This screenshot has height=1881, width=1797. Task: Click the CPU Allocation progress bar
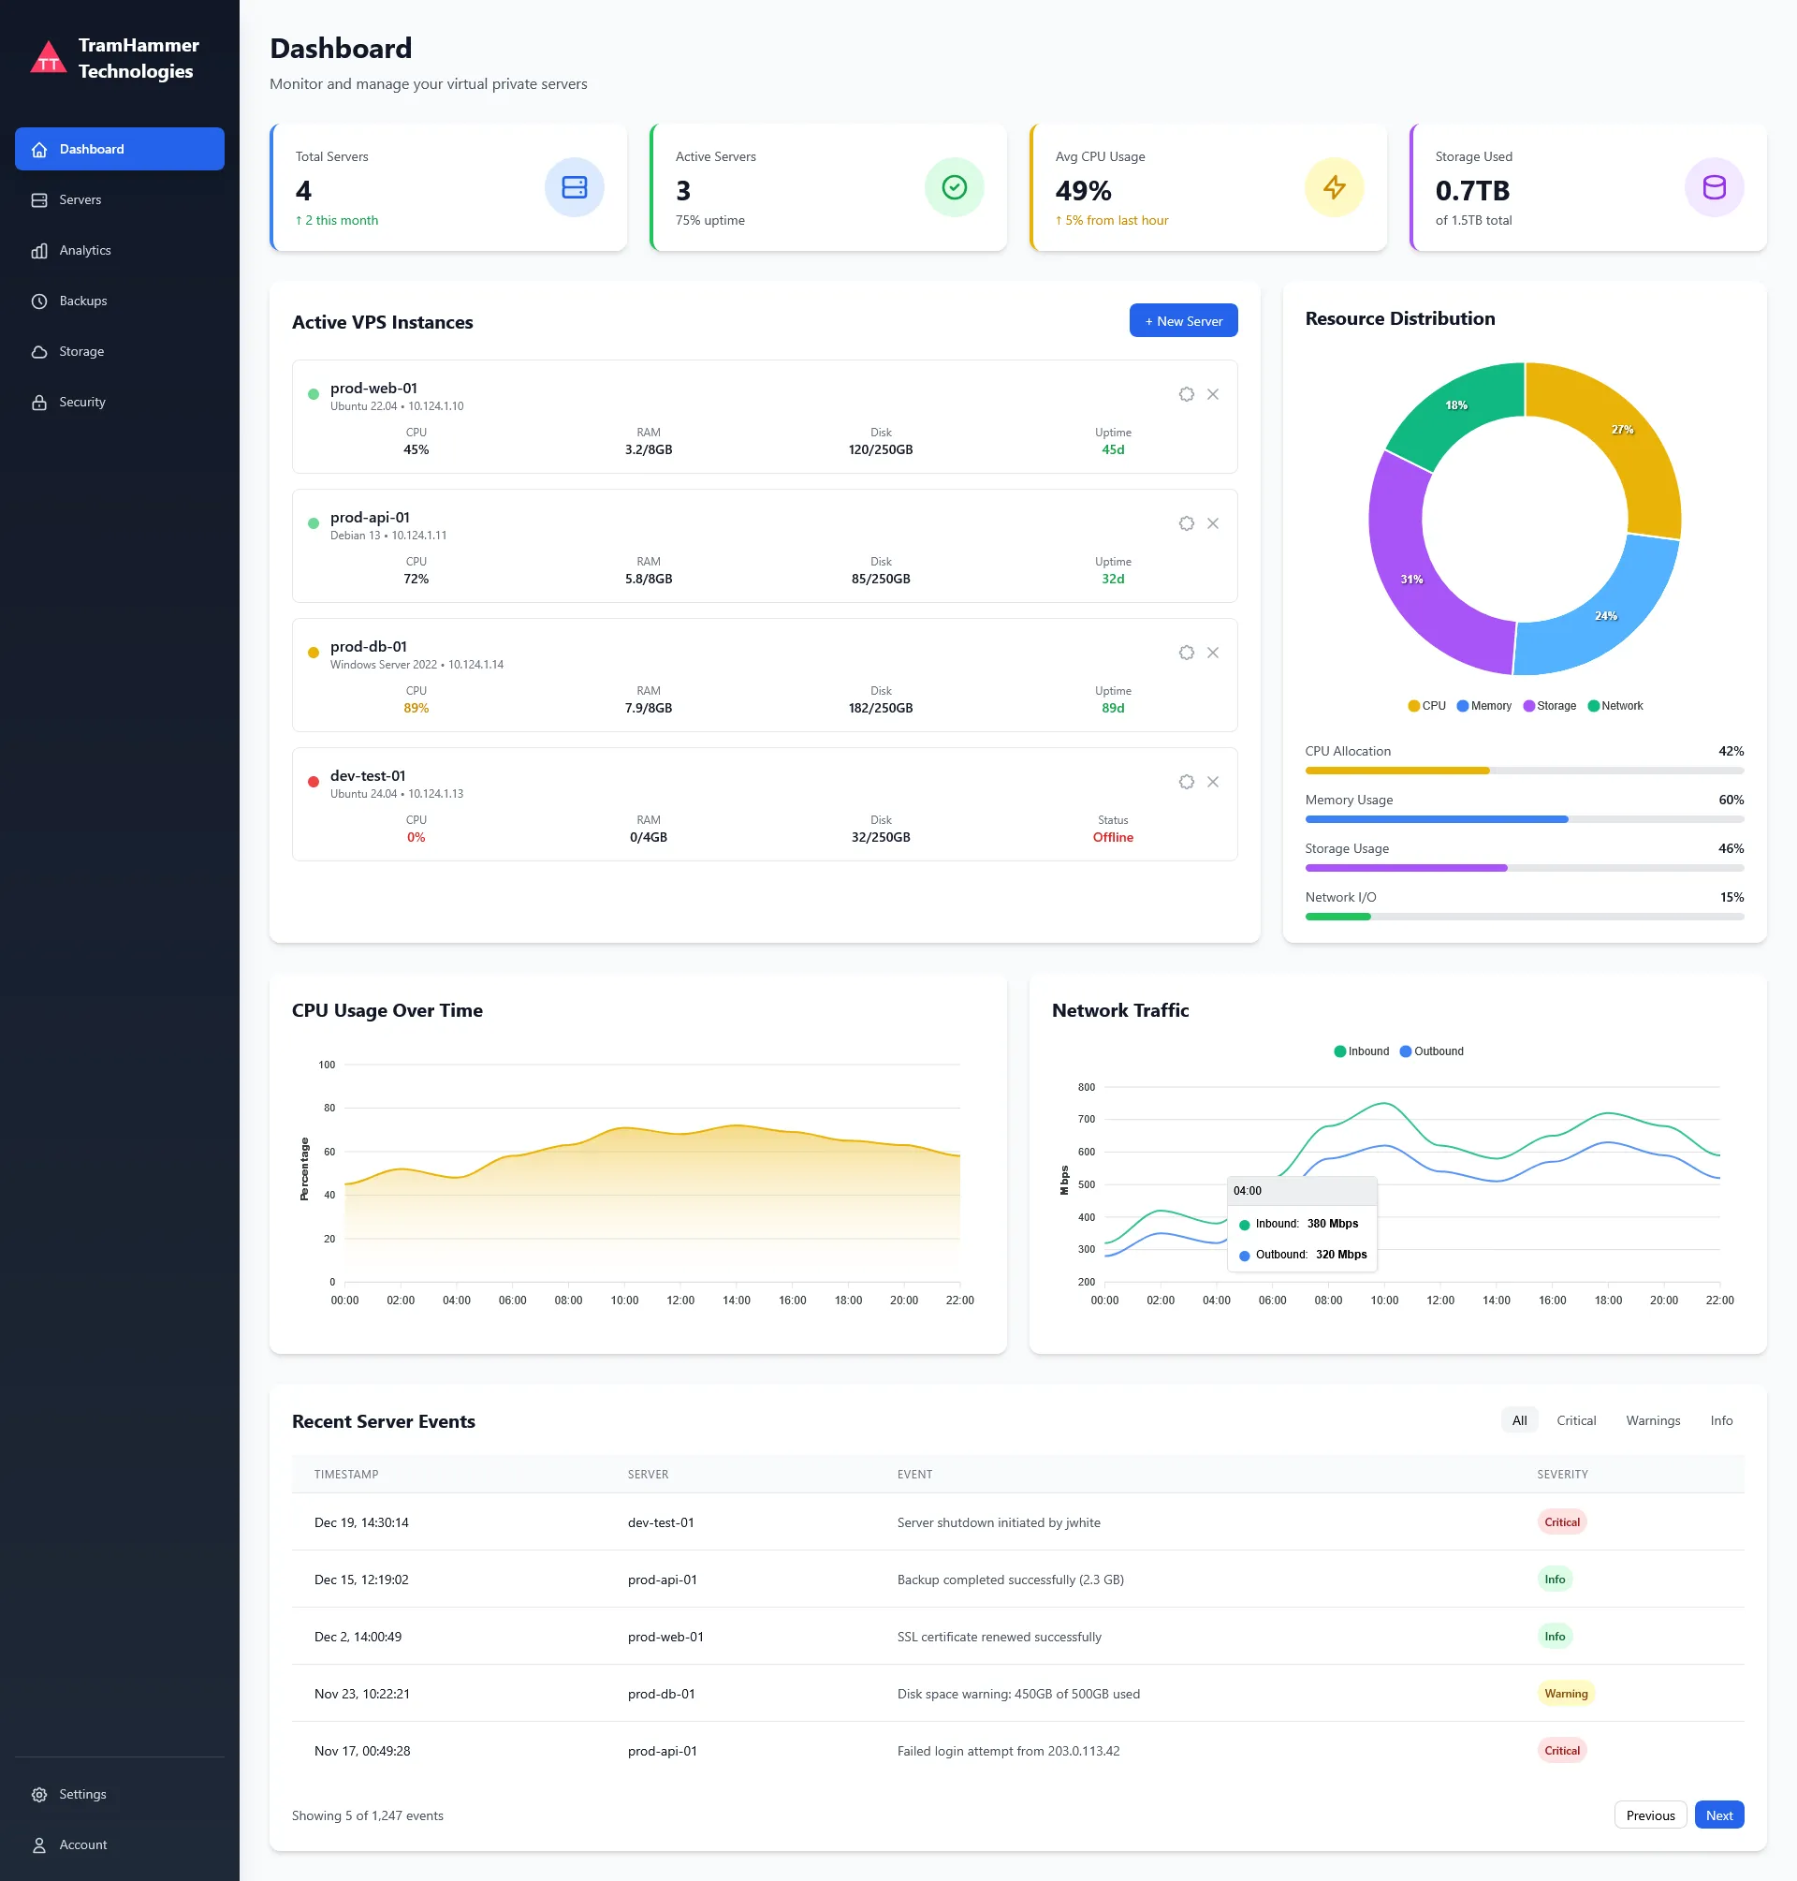pos(1524,772)
